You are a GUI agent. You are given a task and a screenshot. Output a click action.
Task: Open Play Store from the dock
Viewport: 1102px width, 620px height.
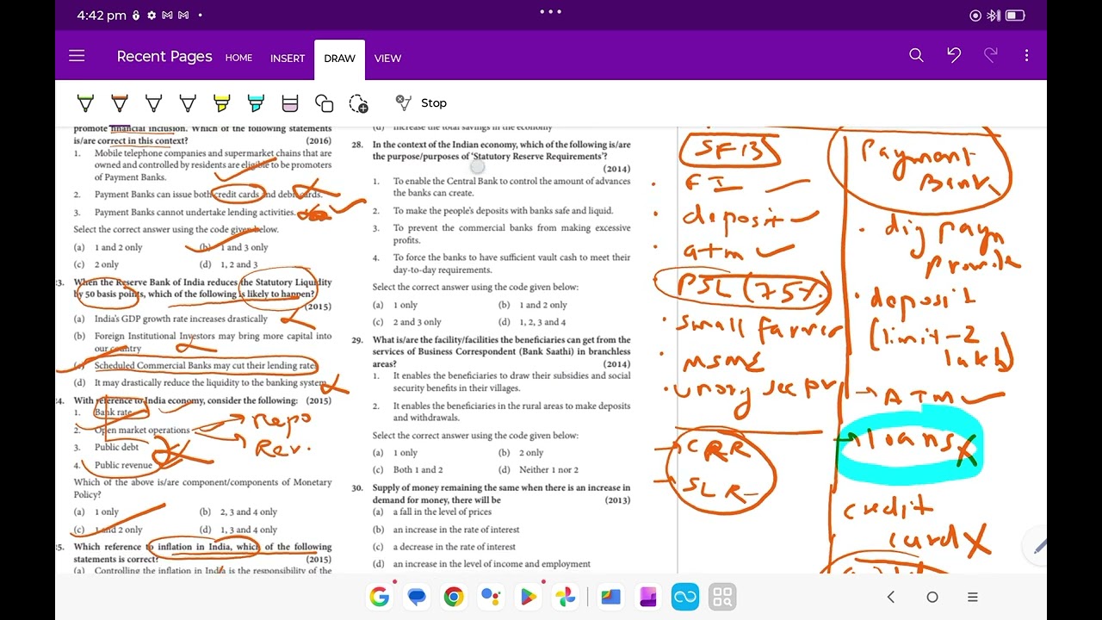(x=528, y=597)
